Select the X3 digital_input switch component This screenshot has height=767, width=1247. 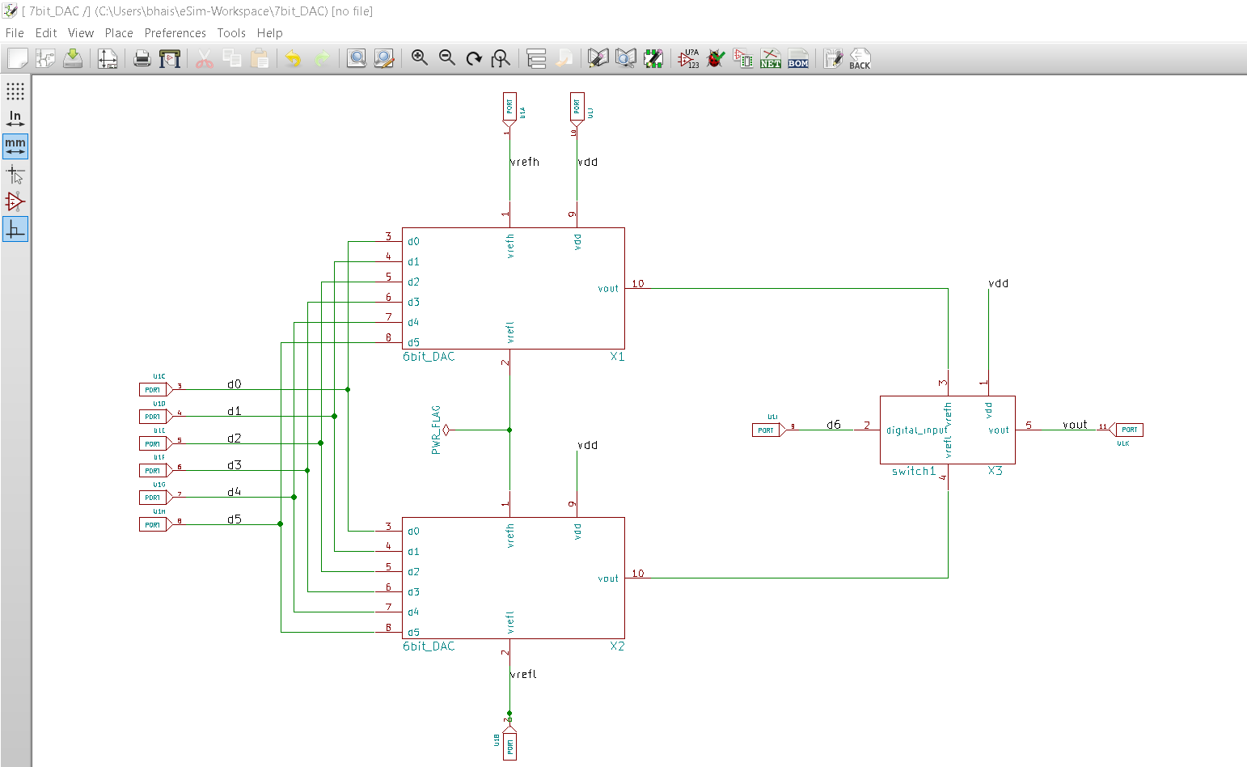pyautogui.click(x=946, y=429)
